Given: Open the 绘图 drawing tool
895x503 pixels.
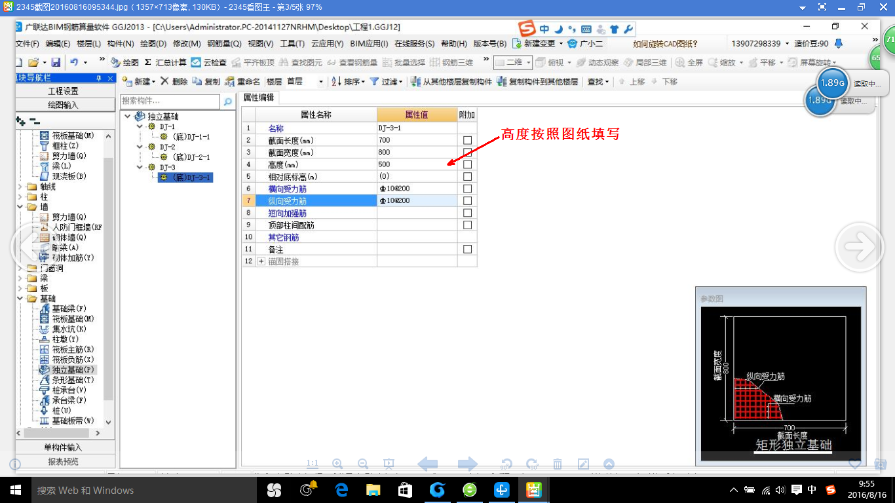Looking at the screenshot, I should click(124, 62).
